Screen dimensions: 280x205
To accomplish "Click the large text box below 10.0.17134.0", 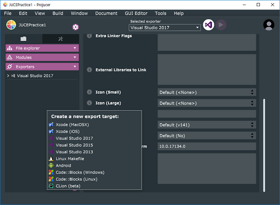I will [x=207, y=169].
